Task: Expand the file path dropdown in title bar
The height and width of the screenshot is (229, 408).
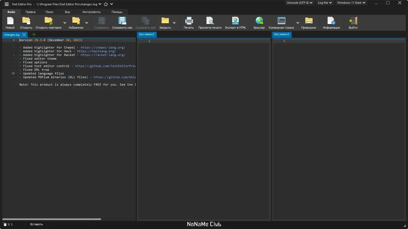Action: coord(100,4)
